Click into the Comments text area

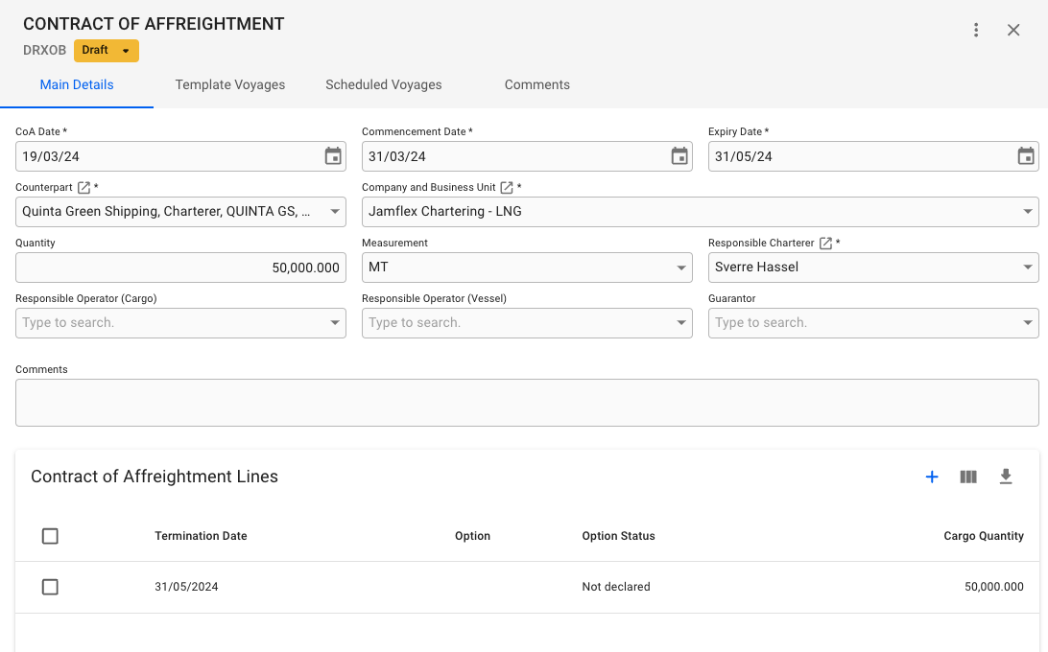527,403
